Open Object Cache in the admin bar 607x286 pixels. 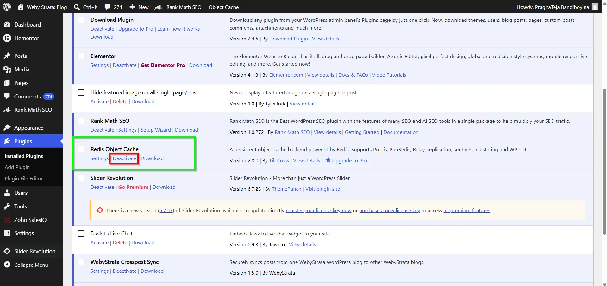(x=223, y=7)
